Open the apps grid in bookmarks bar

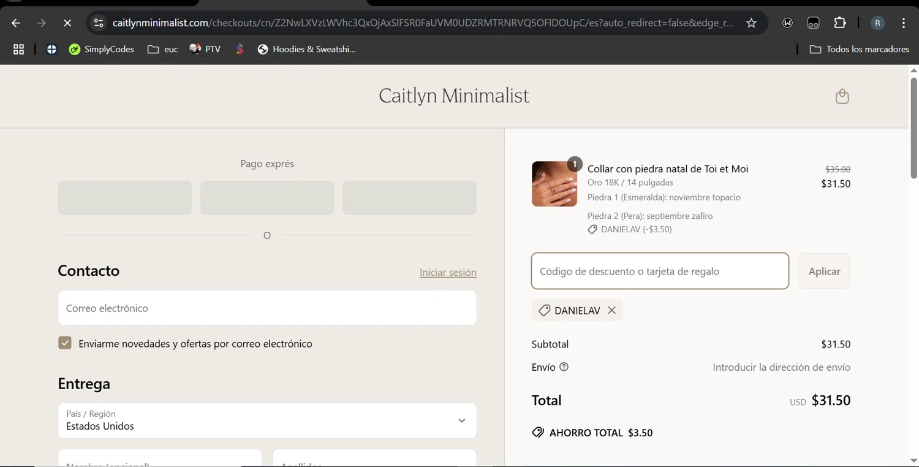click(x=18, y=50)
